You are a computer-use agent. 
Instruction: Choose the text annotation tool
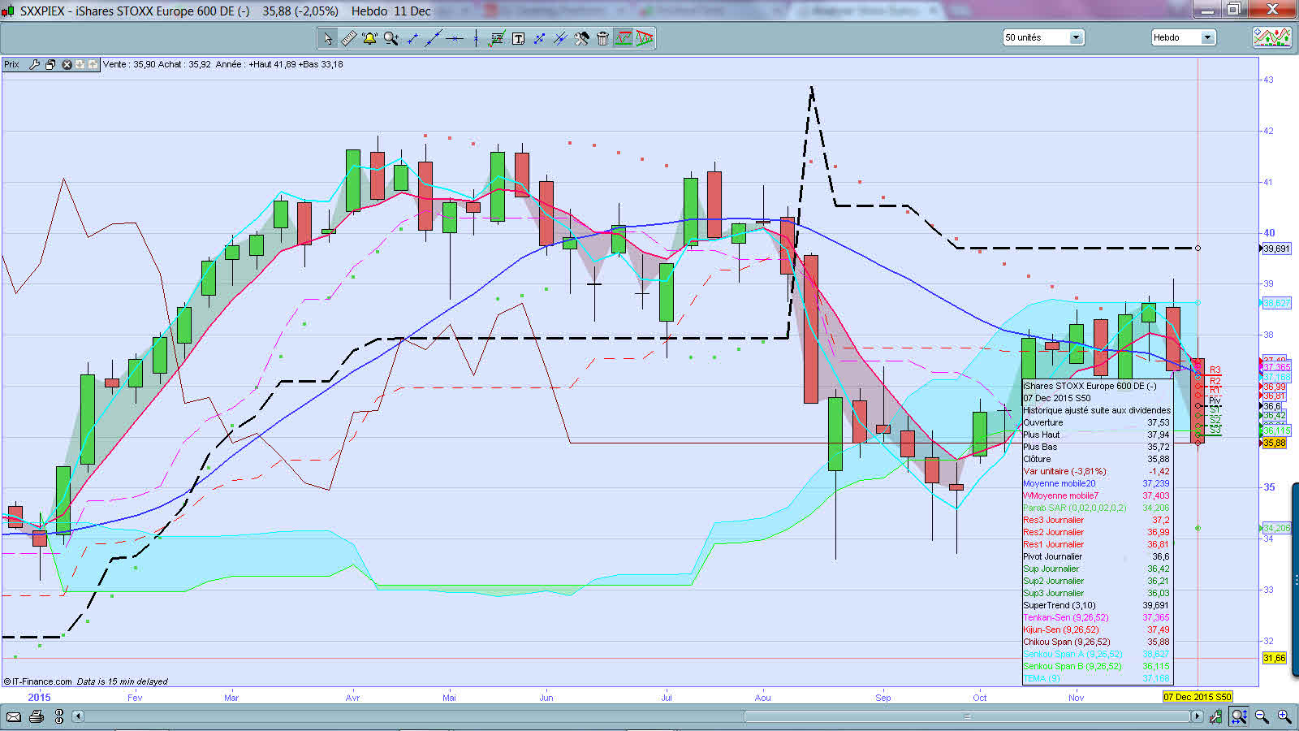click(x=518, y=38)
